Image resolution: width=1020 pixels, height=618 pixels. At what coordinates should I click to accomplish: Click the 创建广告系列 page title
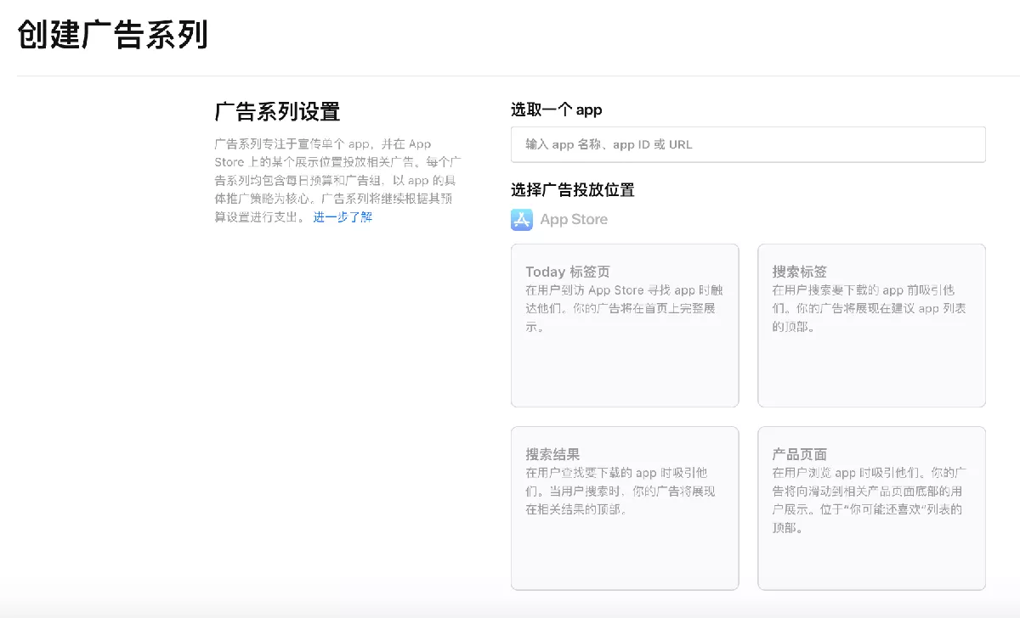pyautogui.click(x=113, y=37)
